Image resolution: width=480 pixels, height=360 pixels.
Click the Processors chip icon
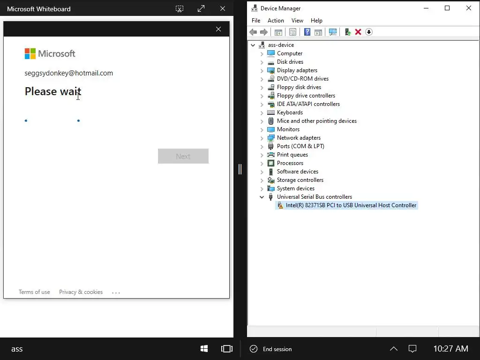[271, 163]
